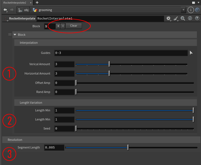Click the Block drag handle icon
The width and height of the screenshot is (201, 165).
(10, 35)
